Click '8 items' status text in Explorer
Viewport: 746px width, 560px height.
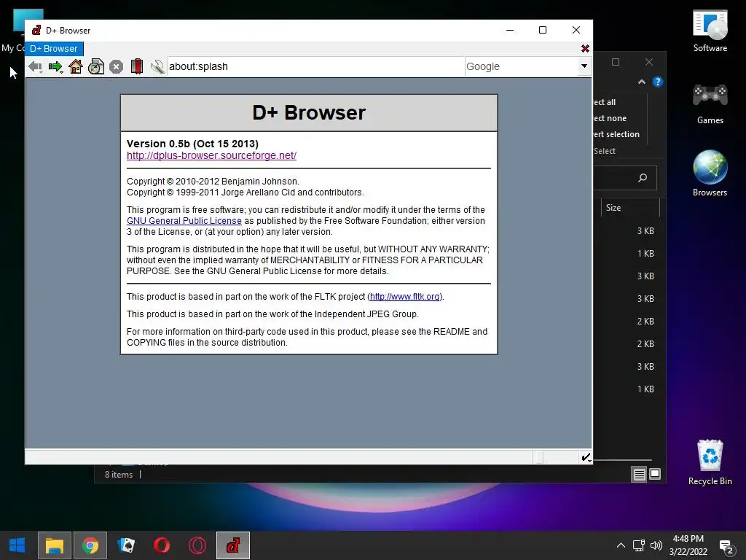(119, 475)
